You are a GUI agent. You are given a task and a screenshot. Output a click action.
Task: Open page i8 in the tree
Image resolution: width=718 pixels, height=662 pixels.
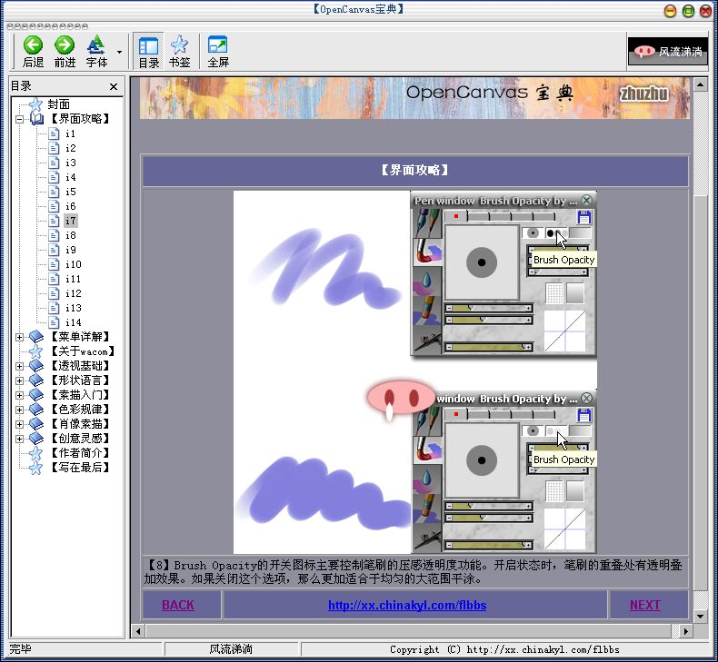coord(70,235)
